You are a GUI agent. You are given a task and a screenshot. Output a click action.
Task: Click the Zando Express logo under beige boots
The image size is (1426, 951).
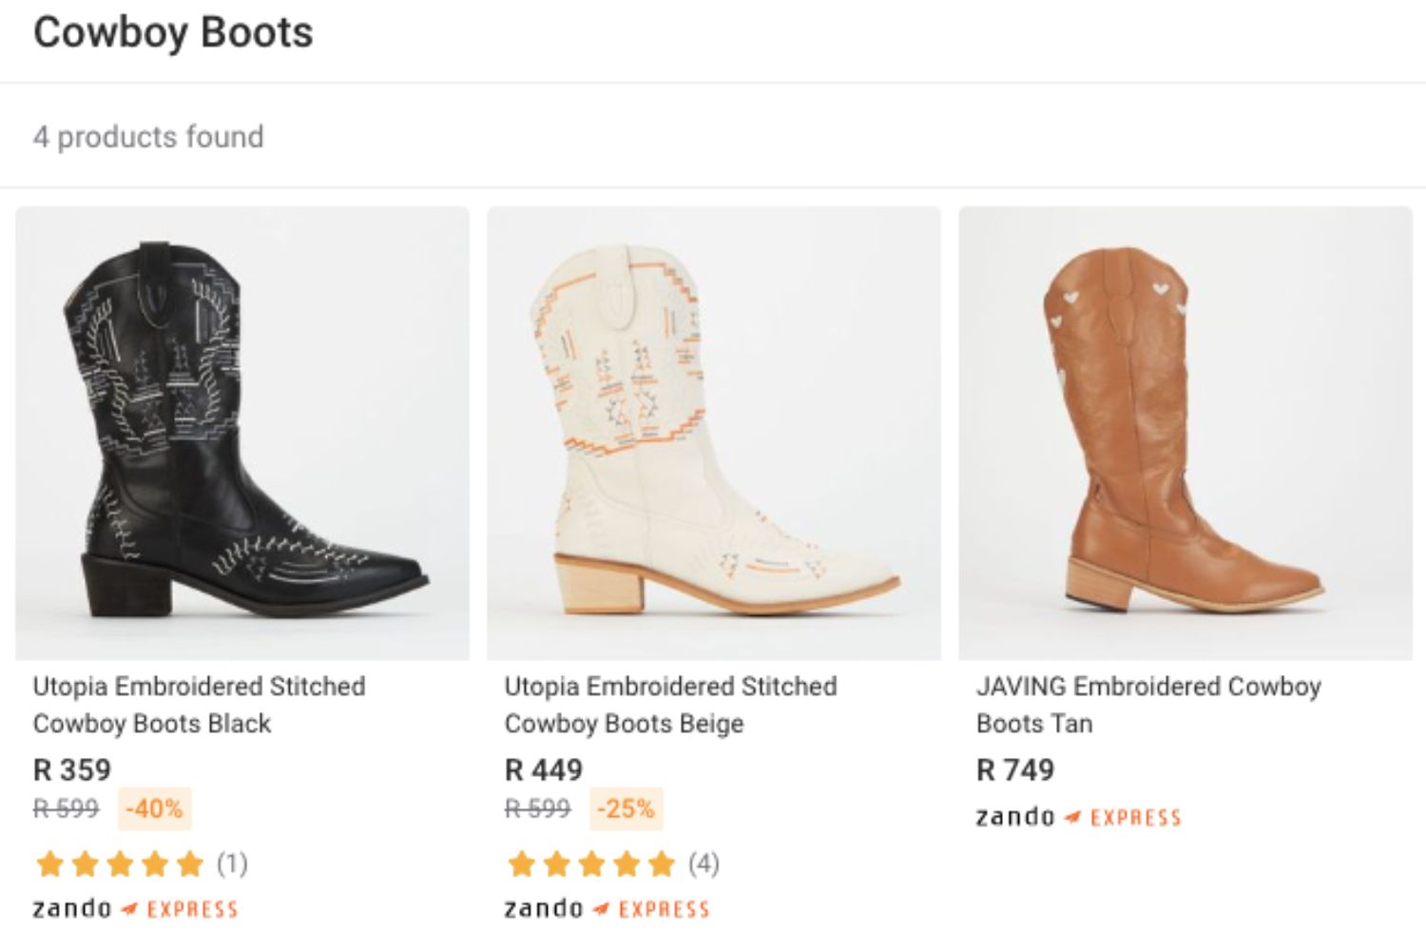click(x=607, y=909)
